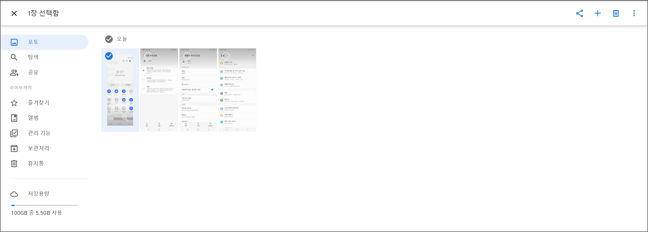Screen dimensions: 648x232
Task: Open 앨범 albums
Action: (x=44, y=118)
